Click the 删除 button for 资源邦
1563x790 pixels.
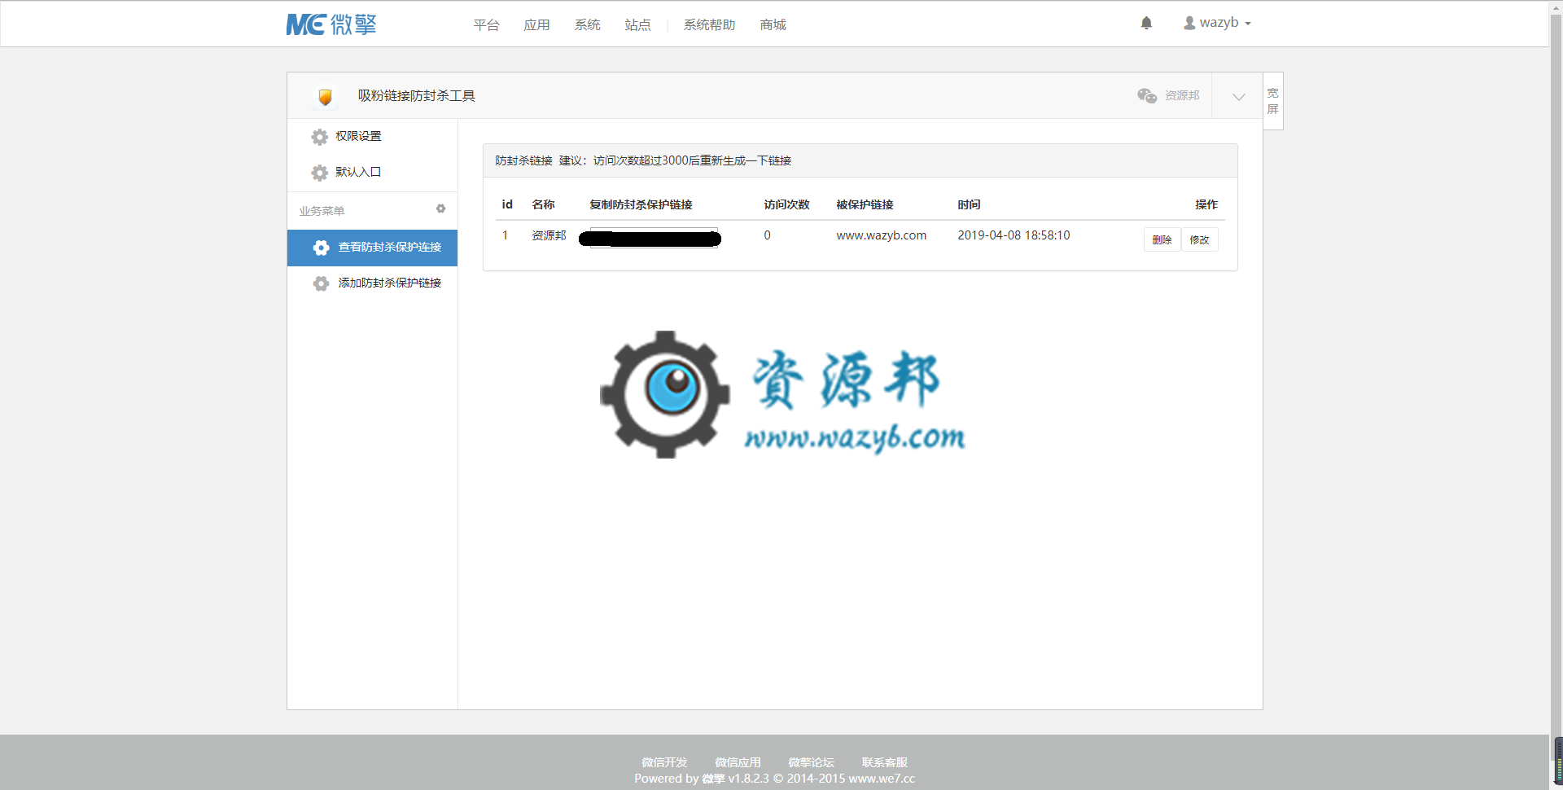pos(1162,239)
